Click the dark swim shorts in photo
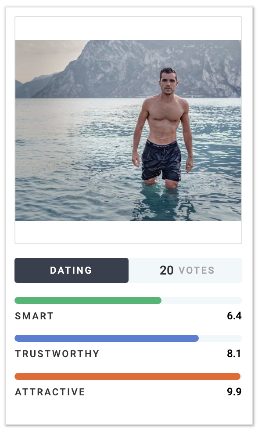Viewport: 258px width, 434px height. coord(161,160)
